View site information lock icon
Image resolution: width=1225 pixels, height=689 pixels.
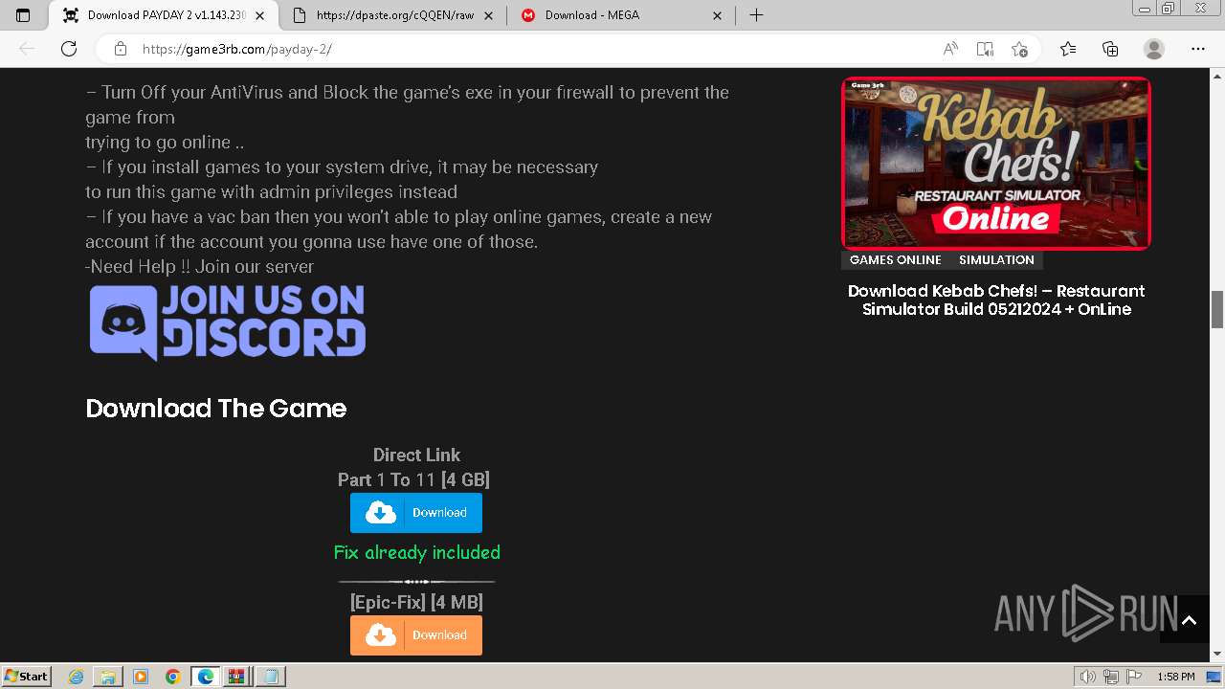(120, 49)
